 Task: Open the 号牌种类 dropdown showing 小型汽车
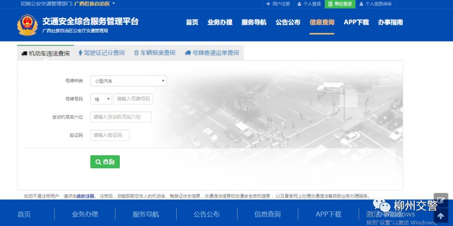[x=128, y=81]
